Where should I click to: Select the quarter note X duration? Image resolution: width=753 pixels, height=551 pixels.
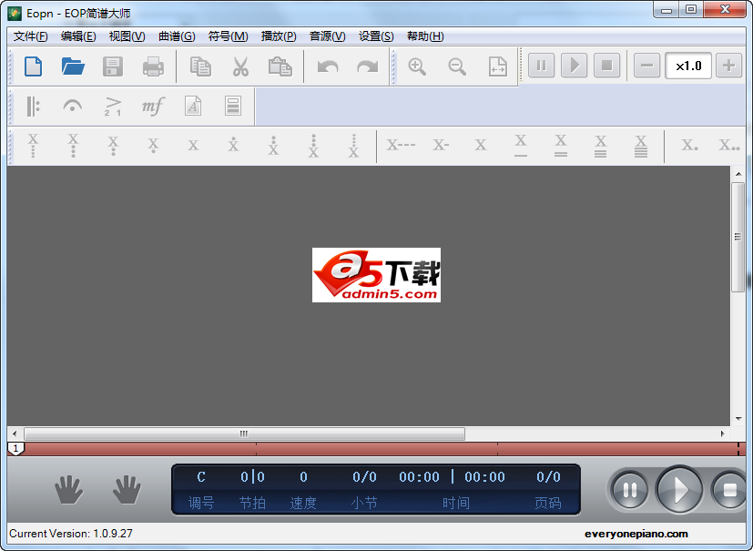pos(481,145)
